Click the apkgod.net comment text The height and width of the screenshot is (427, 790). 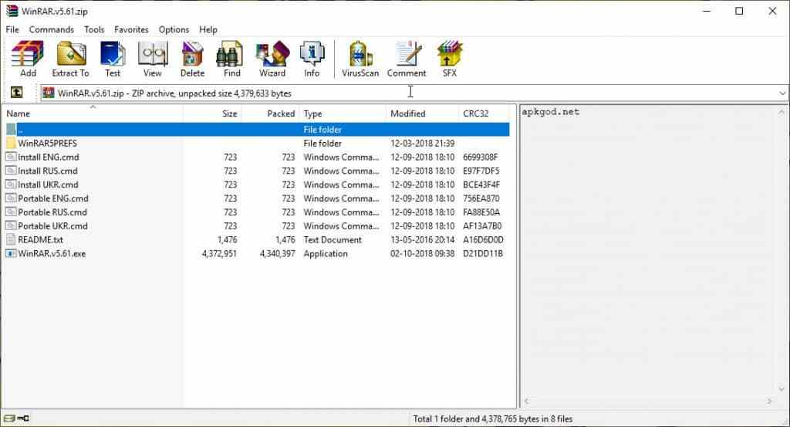click(550, 112)
